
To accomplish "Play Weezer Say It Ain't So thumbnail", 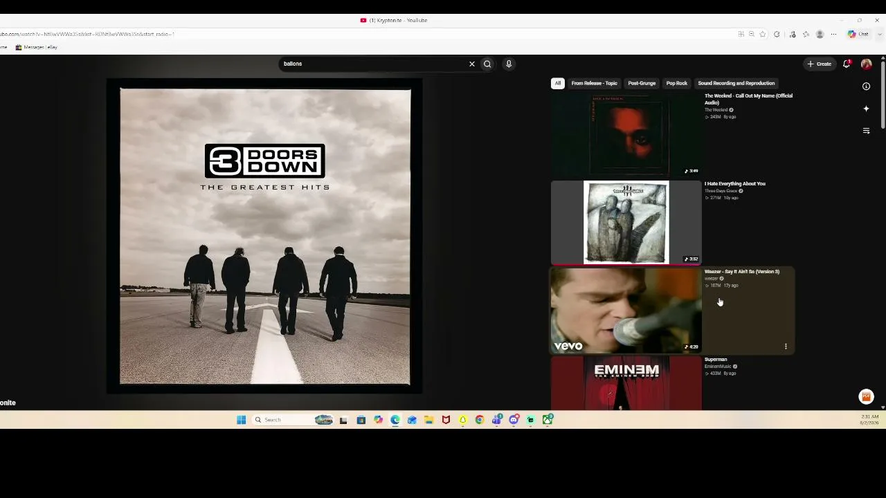I will (x=626, y=310).
